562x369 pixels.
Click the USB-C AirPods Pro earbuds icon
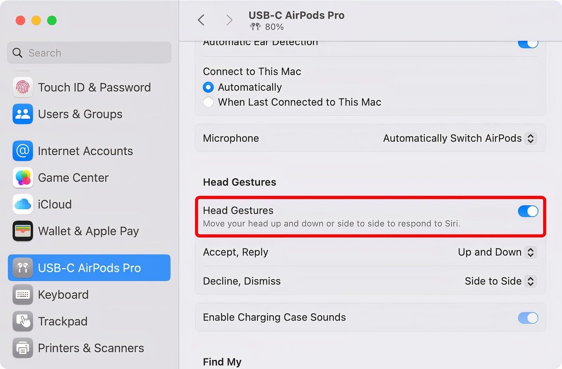22,268
